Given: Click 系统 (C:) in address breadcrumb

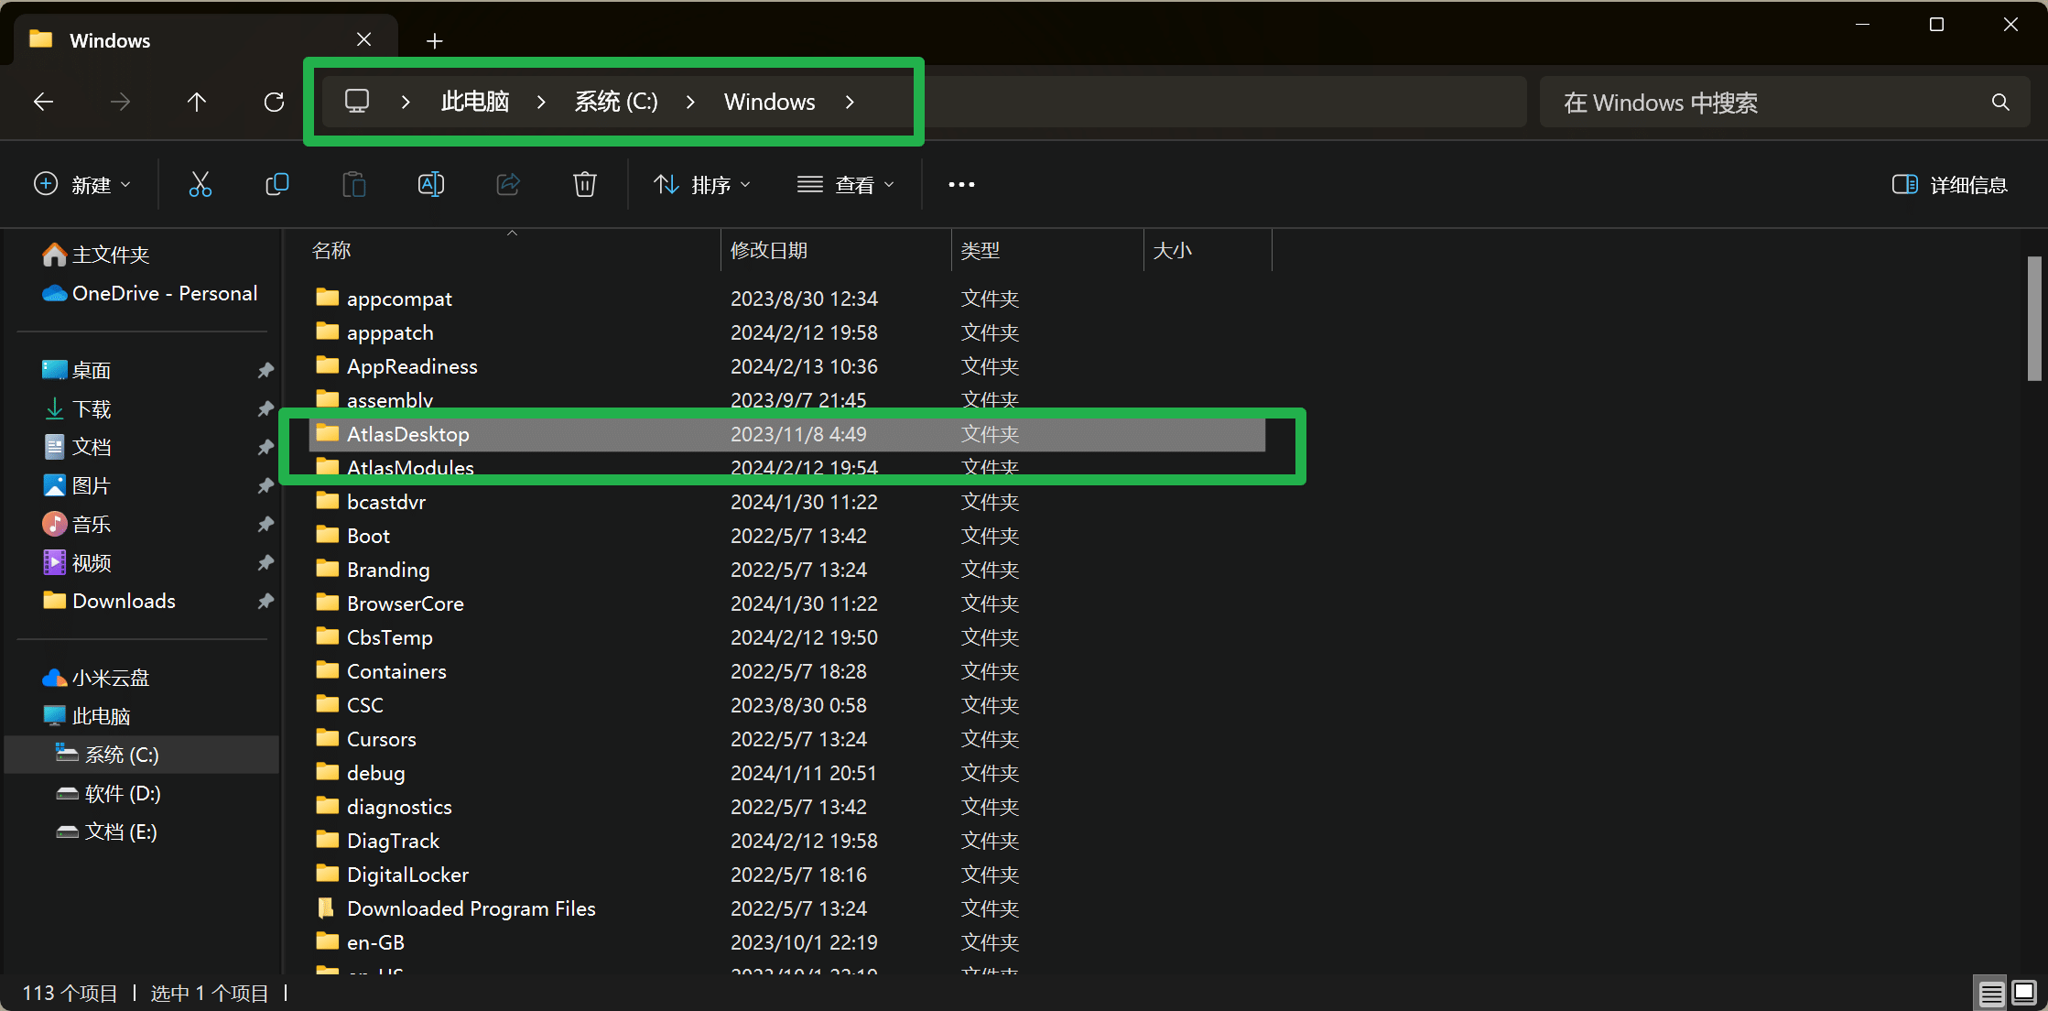Looking at the screenshot, I should tap(616, 102).
